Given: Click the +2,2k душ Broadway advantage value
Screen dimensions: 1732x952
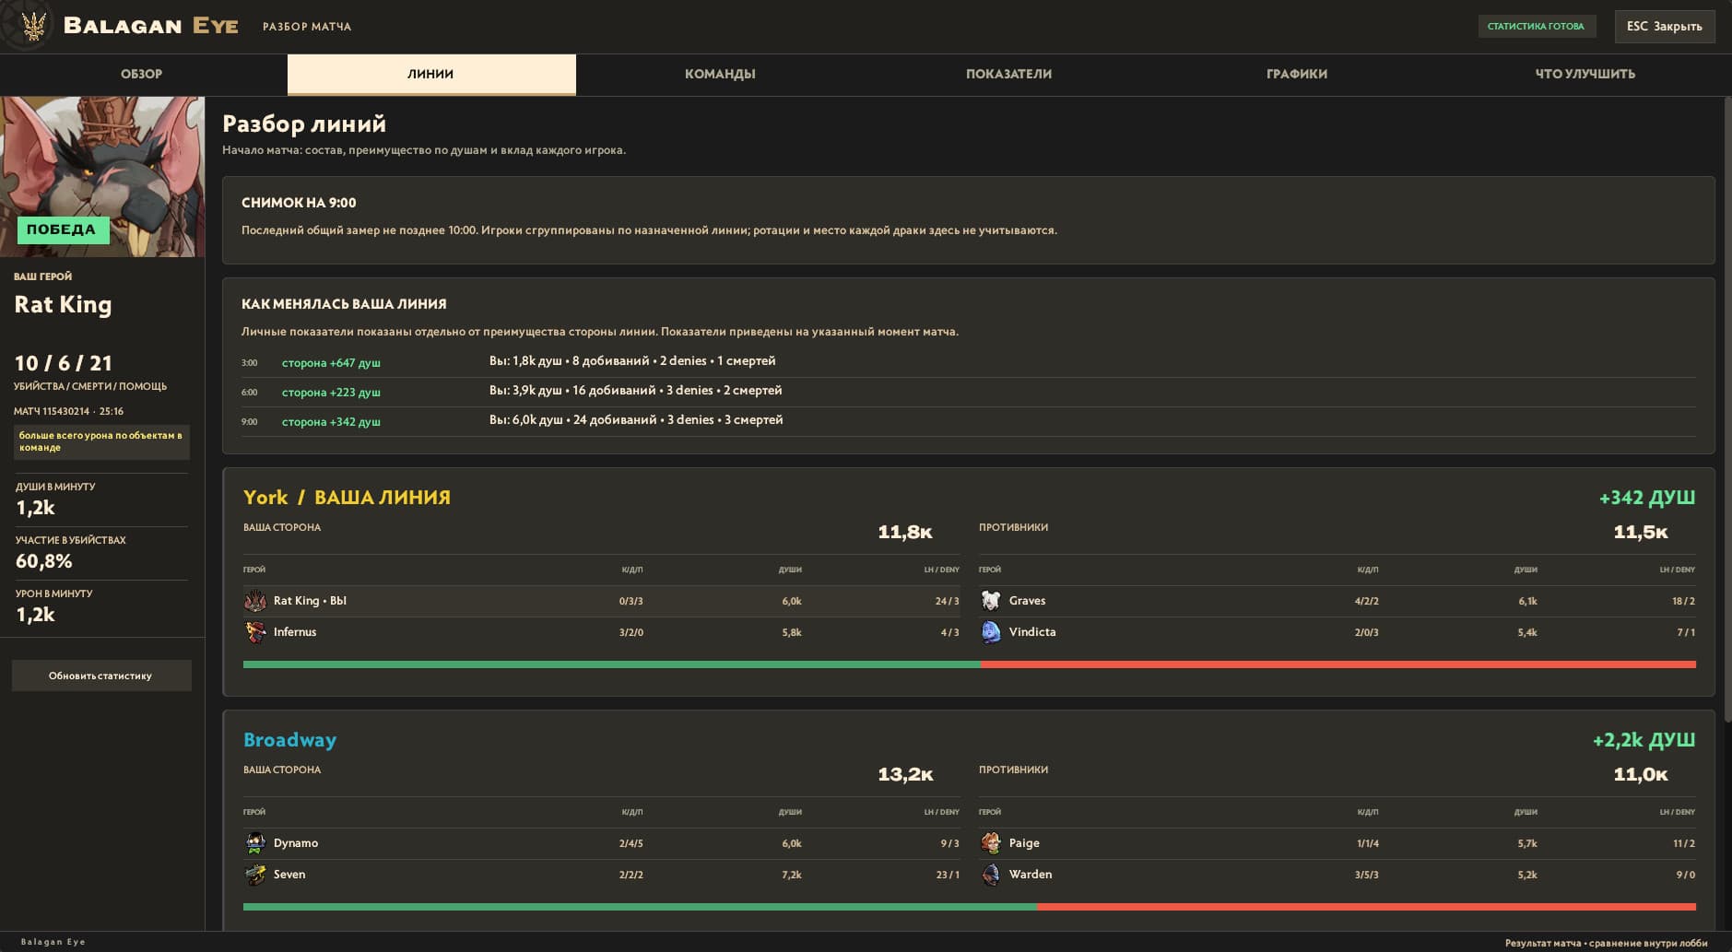Looking at the screenshot, I should click(x=1644, y=740).
